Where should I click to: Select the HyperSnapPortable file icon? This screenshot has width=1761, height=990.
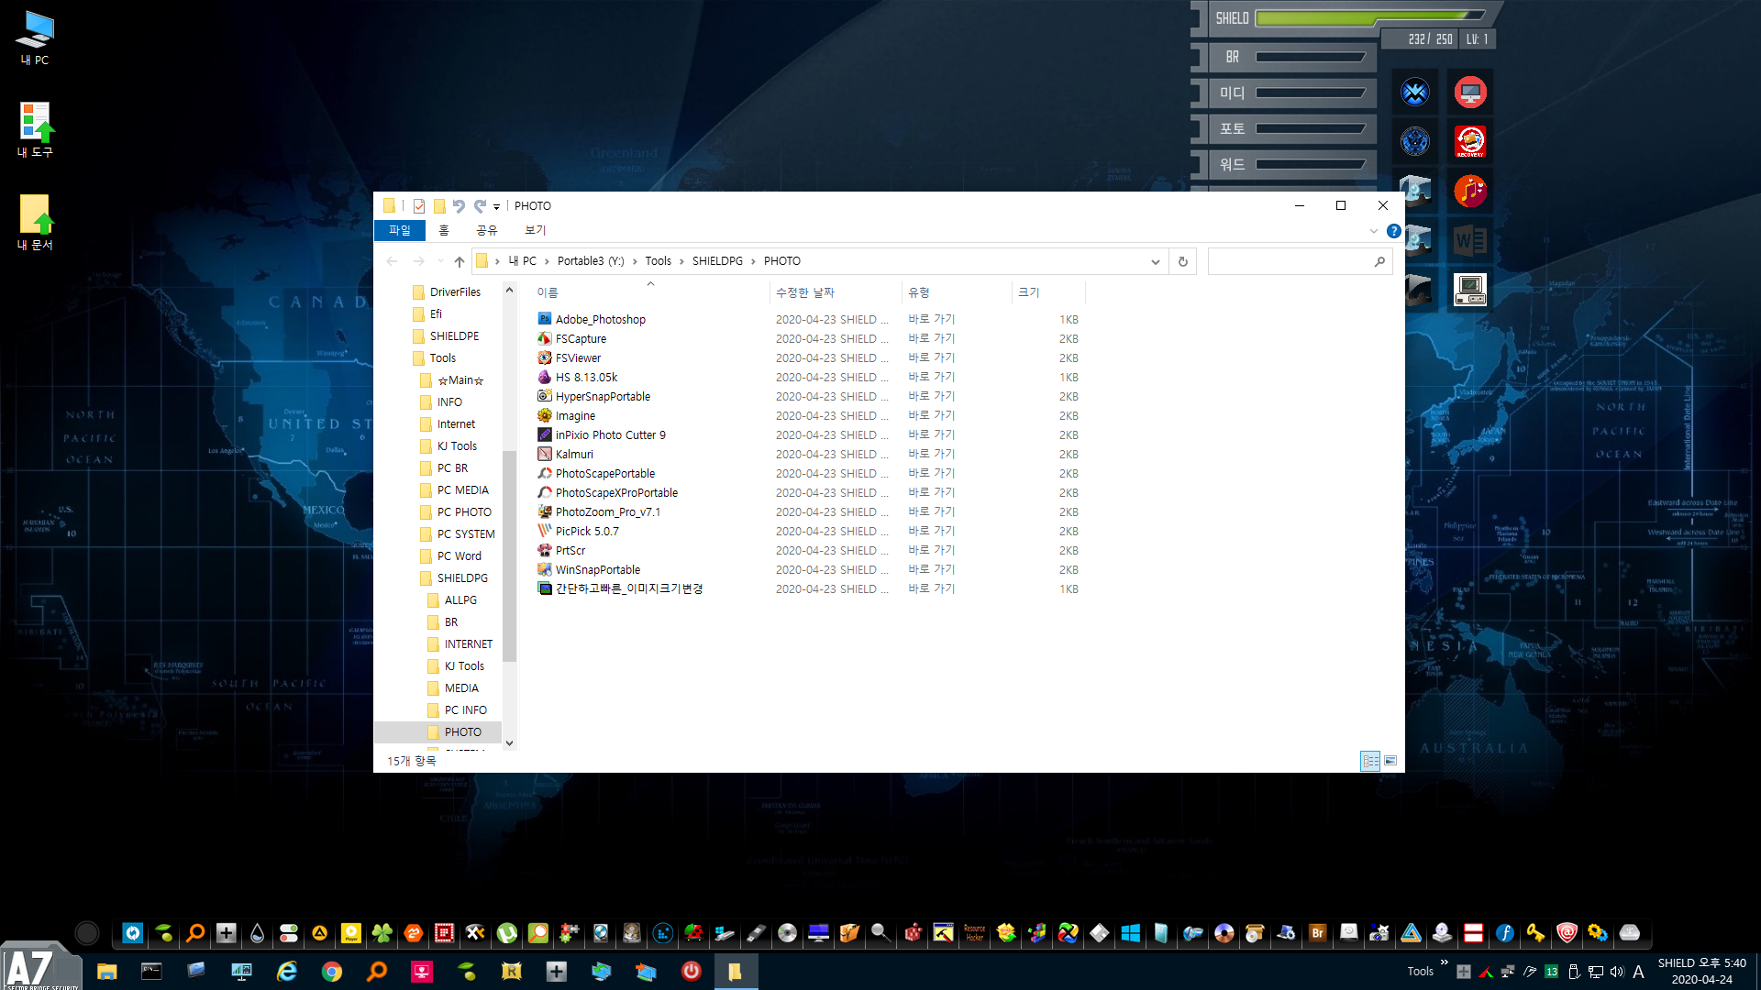coord(545,396)
